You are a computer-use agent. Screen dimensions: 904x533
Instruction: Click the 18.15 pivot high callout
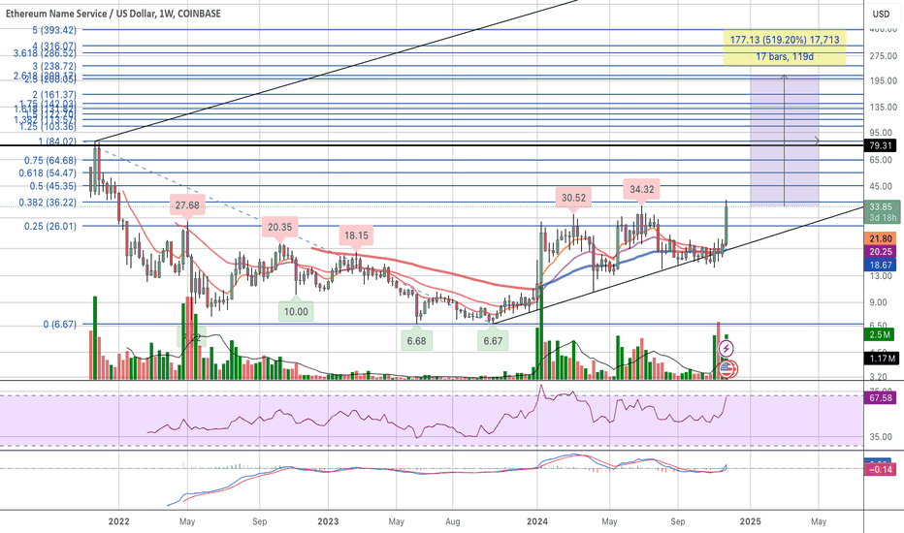[356, 235]
